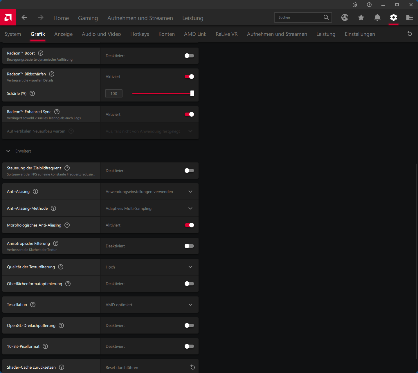418x373 pixels.
Task: Show help for Schärfe (%)
Action: coord(32,93)
